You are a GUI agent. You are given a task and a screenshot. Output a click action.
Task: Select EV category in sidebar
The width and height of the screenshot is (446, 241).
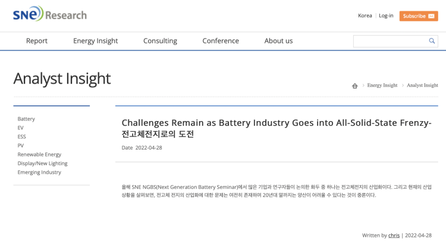(21, 128)
